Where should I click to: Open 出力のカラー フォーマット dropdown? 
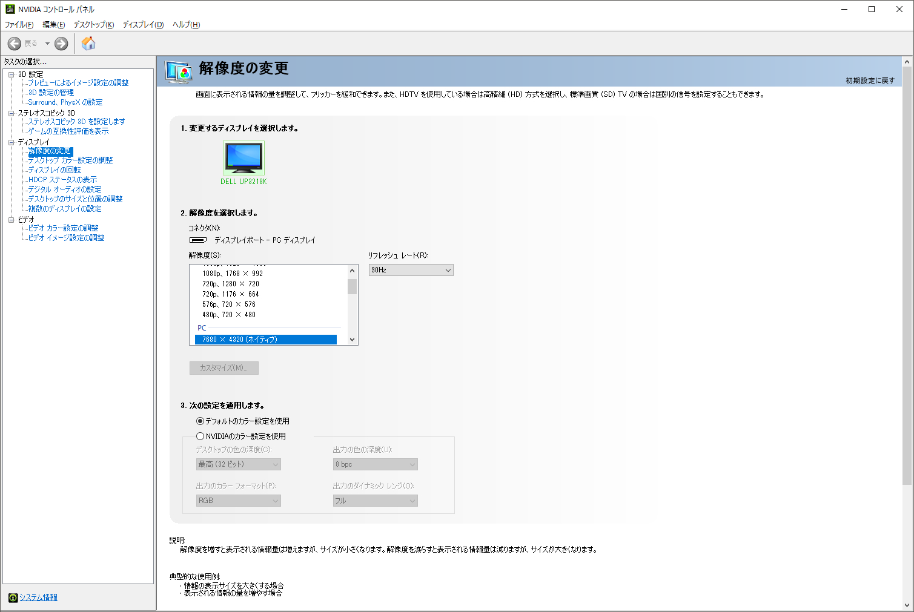(x=239, y=501)
